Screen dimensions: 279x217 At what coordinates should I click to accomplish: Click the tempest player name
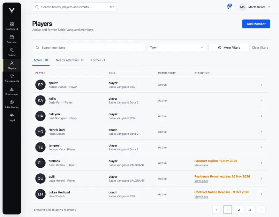[54, 145]
